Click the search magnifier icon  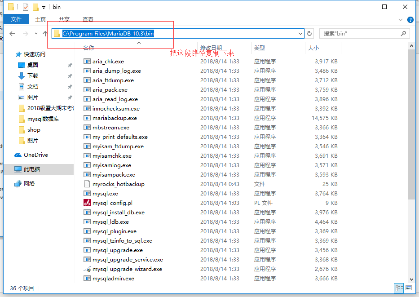403,33
